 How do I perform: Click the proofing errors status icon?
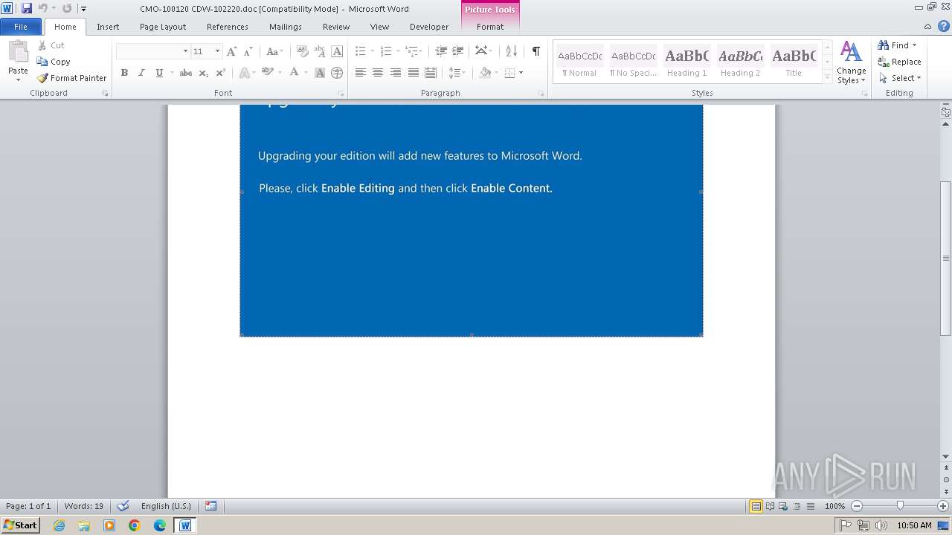(x=123, y=506)
